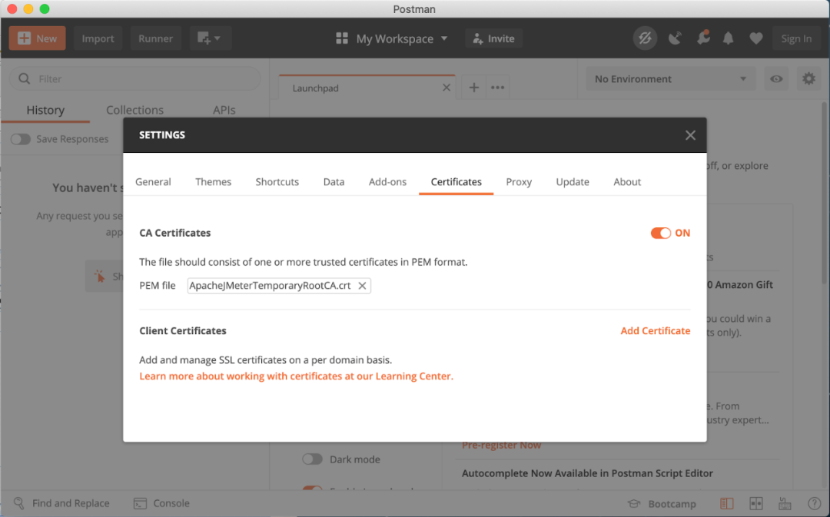Click the Add Certificate link

(655, 331)
